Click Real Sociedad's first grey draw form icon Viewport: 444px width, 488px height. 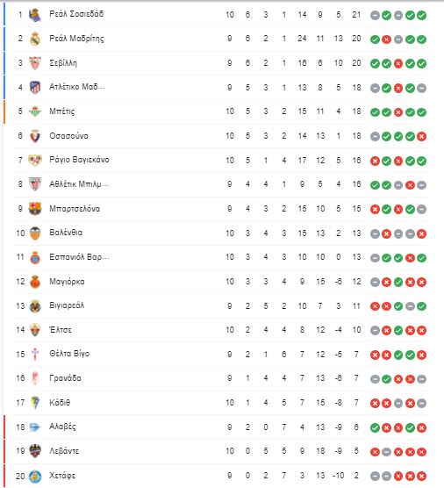[375, 15]
